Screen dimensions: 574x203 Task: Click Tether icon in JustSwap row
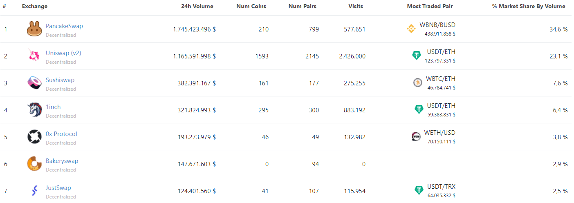419,190
